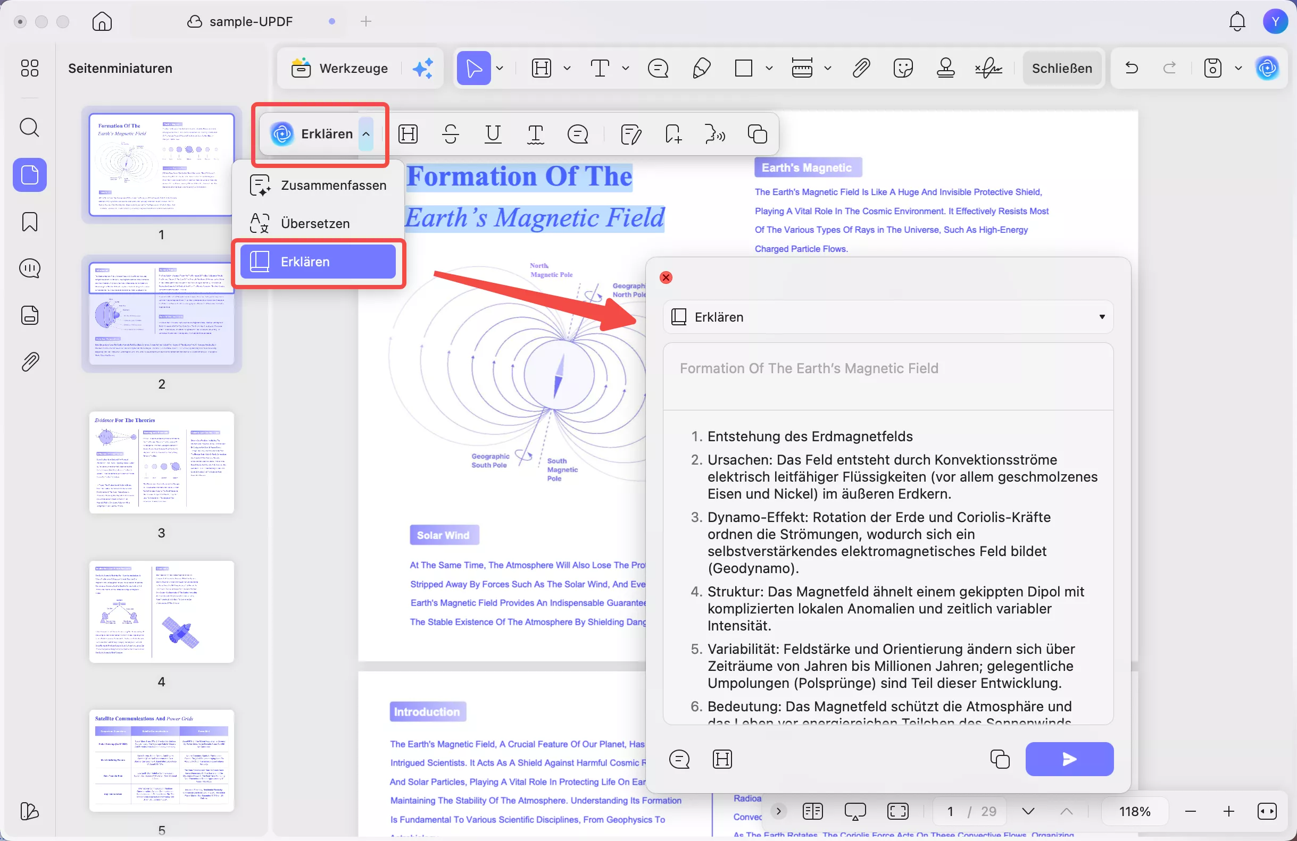
Task: Select the text tool in top toolbar
Action: click(x=600, y=68)
